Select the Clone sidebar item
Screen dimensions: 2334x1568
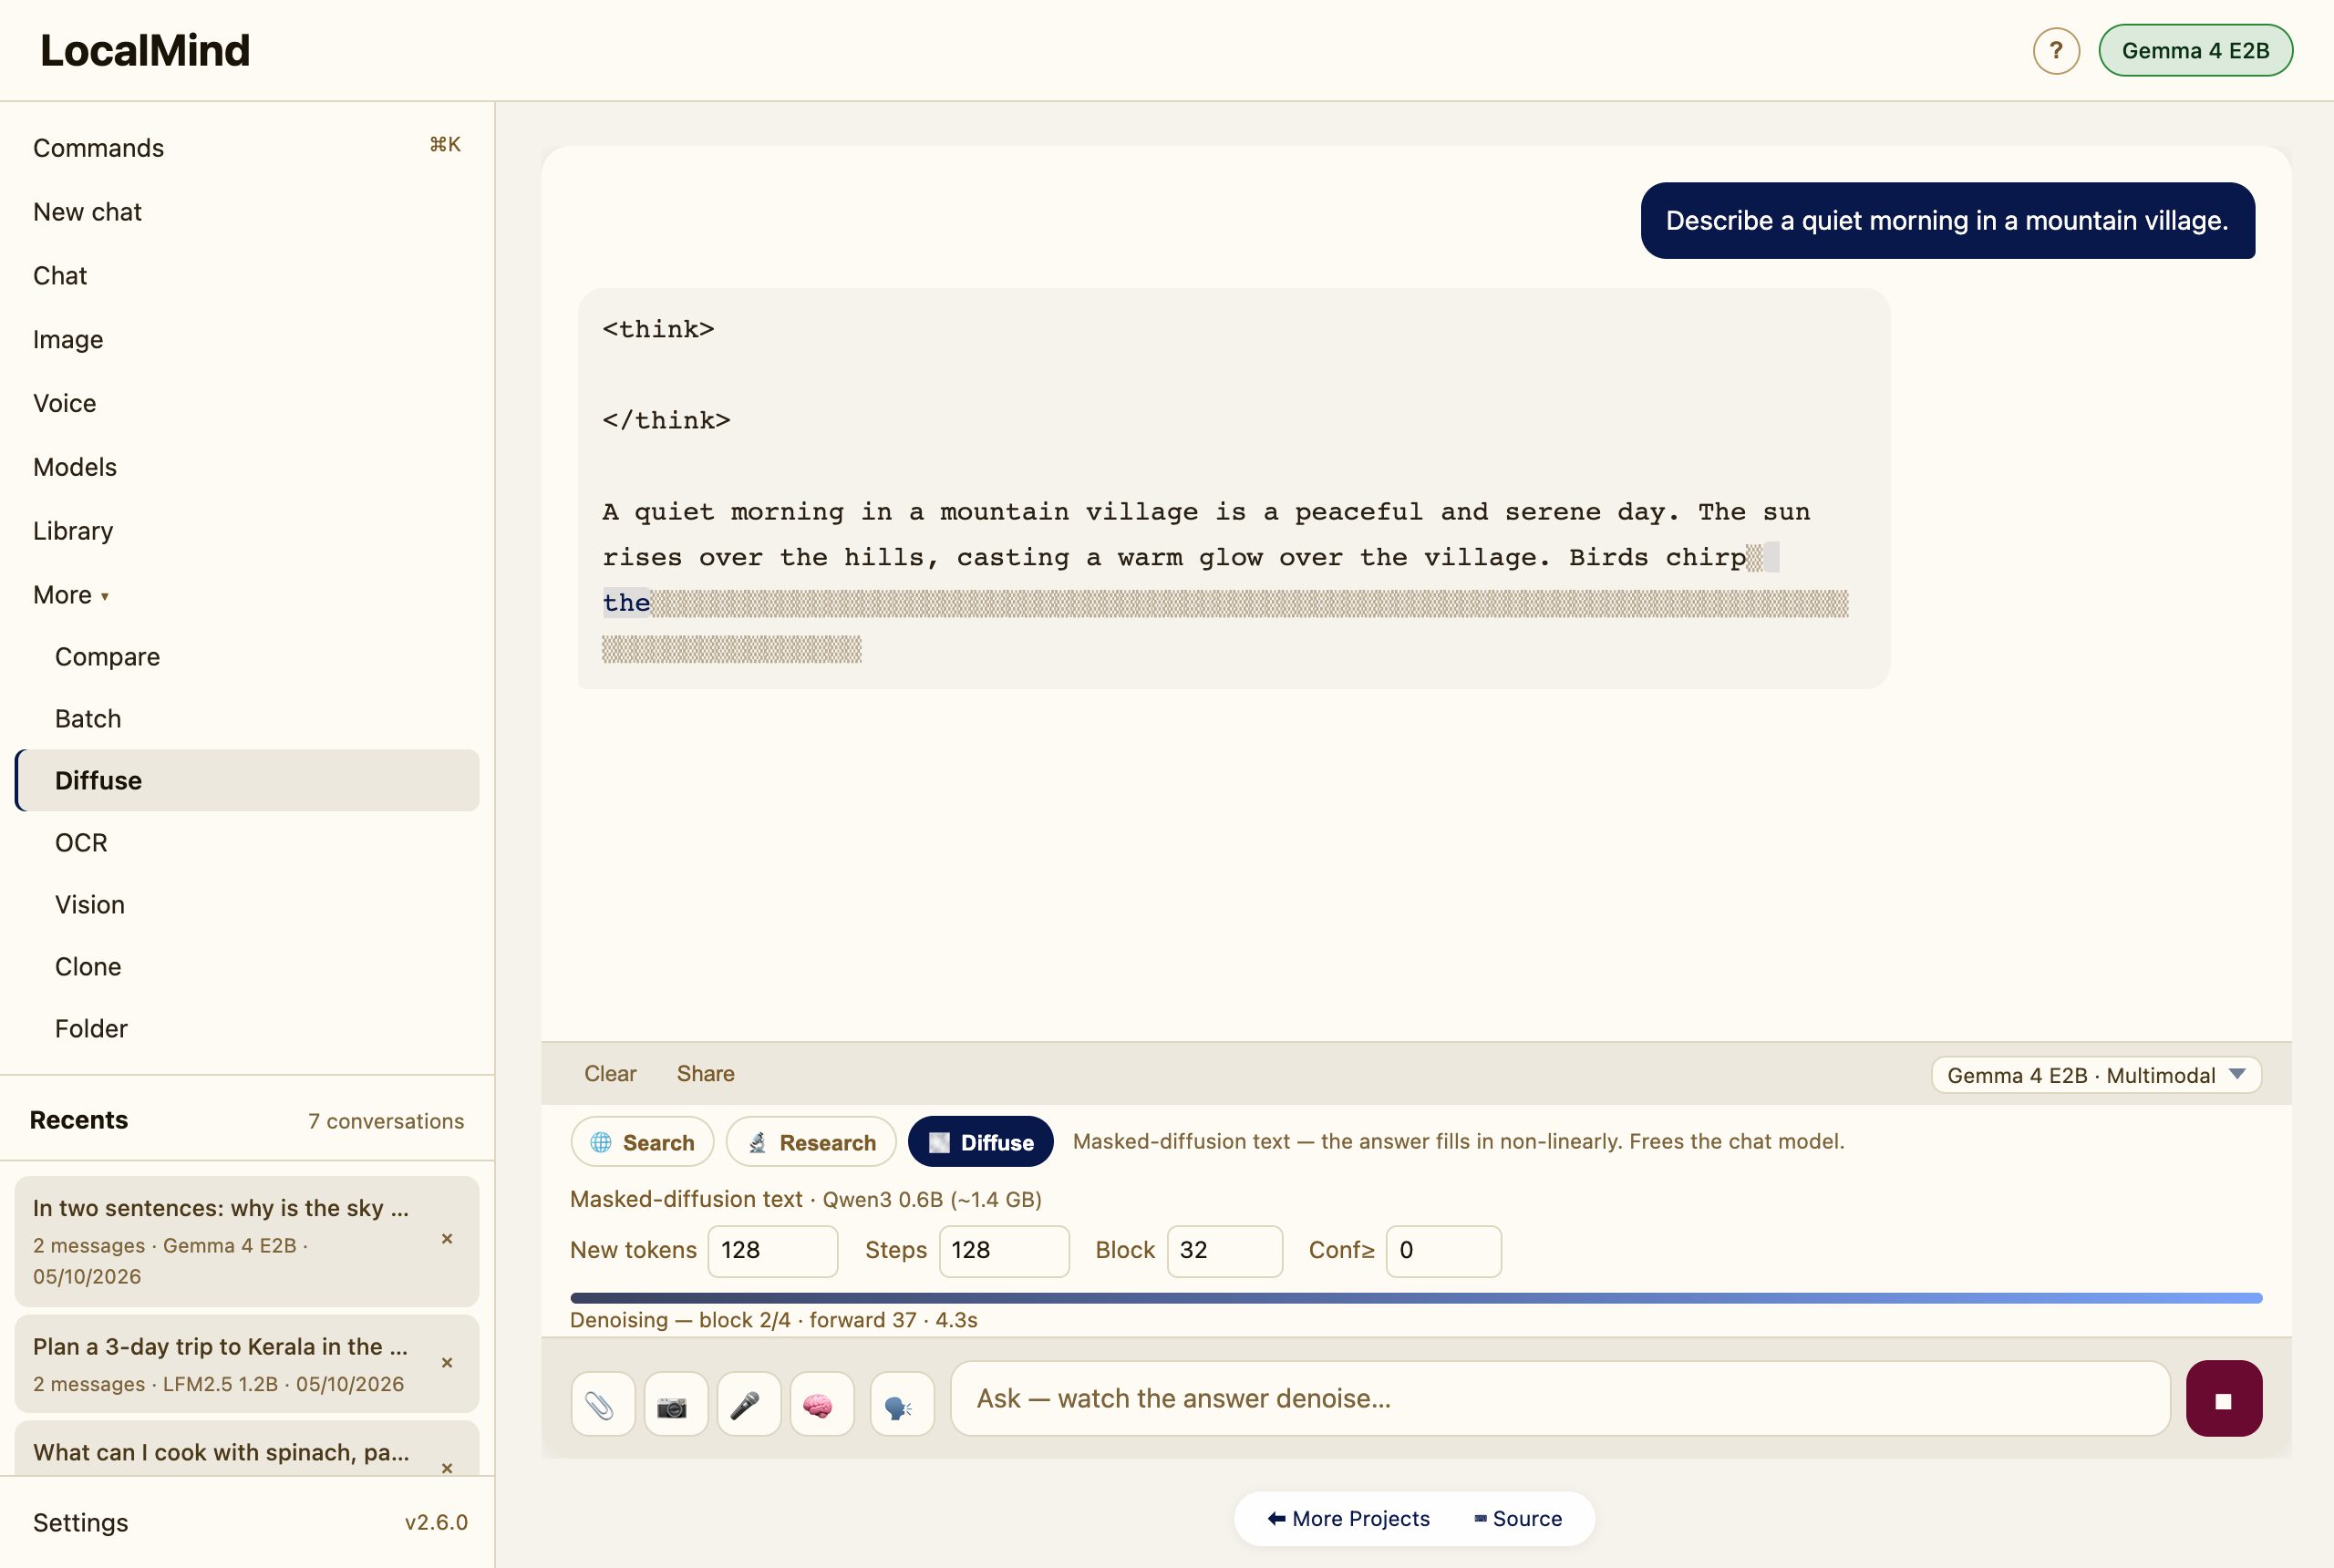coord(247,967)
